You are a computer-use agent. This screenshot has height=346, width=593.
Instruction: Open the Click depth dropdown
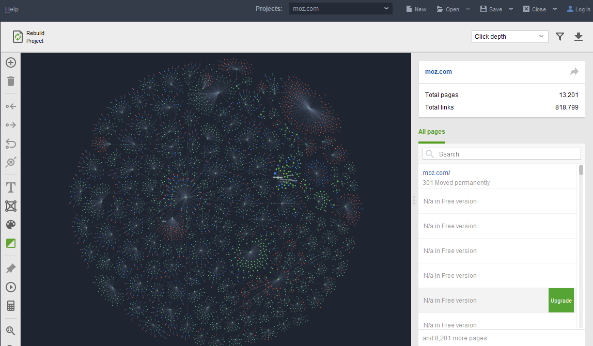(x=510, y=36)
